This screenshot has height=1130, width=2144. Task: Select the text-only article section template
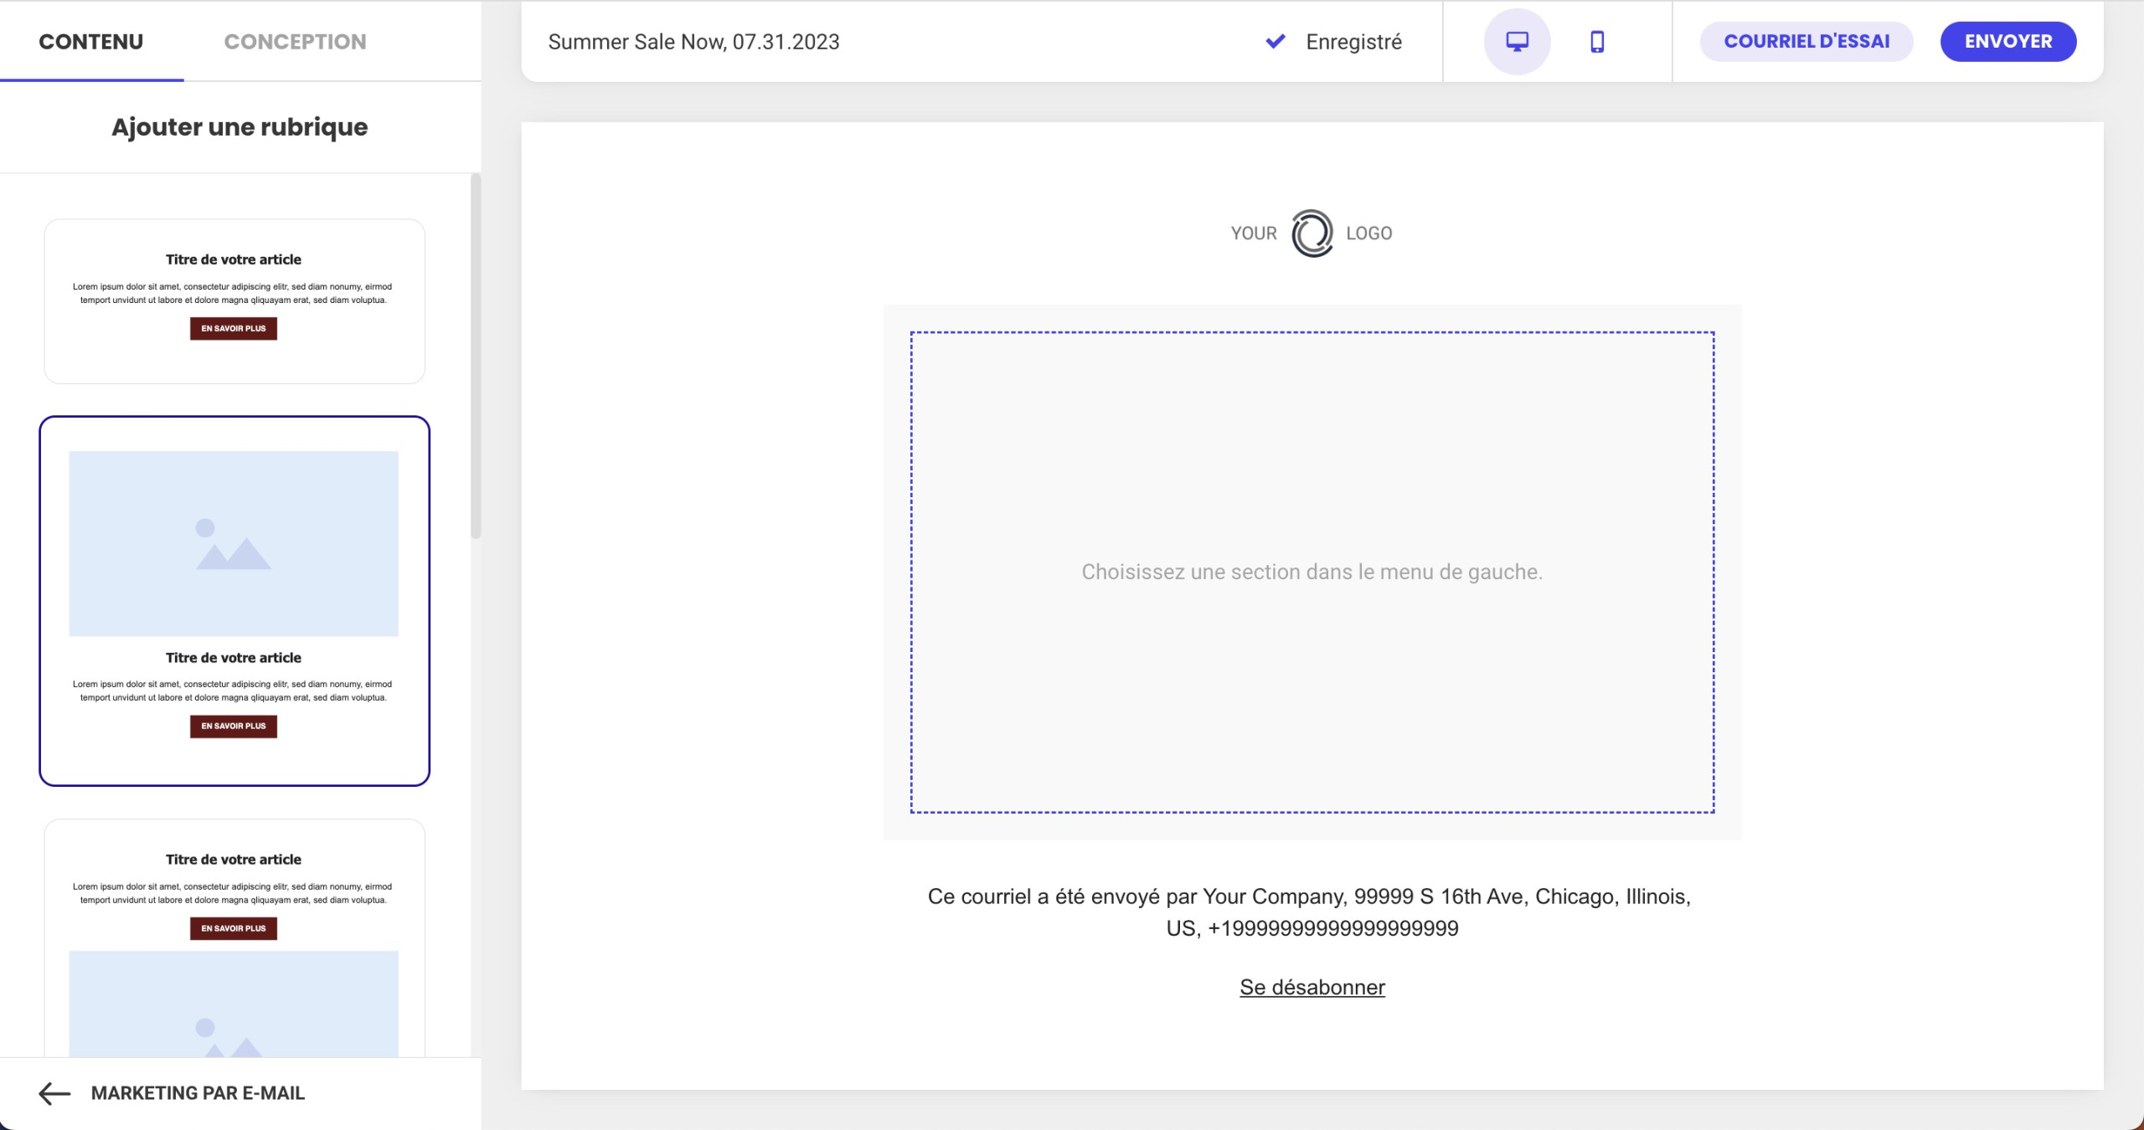pos(234,301)
